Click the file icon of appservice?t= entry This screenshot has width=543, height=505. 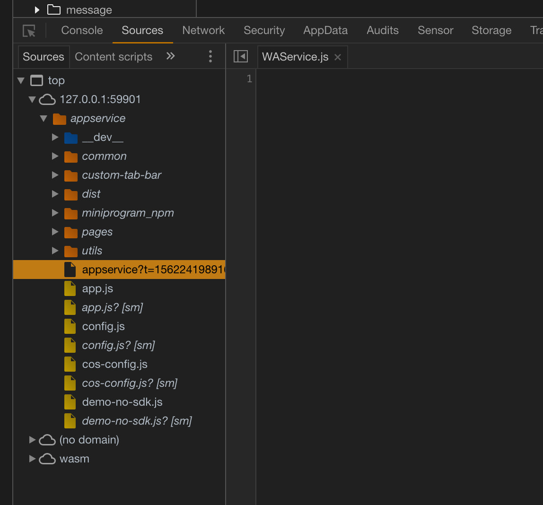point(70,270)
